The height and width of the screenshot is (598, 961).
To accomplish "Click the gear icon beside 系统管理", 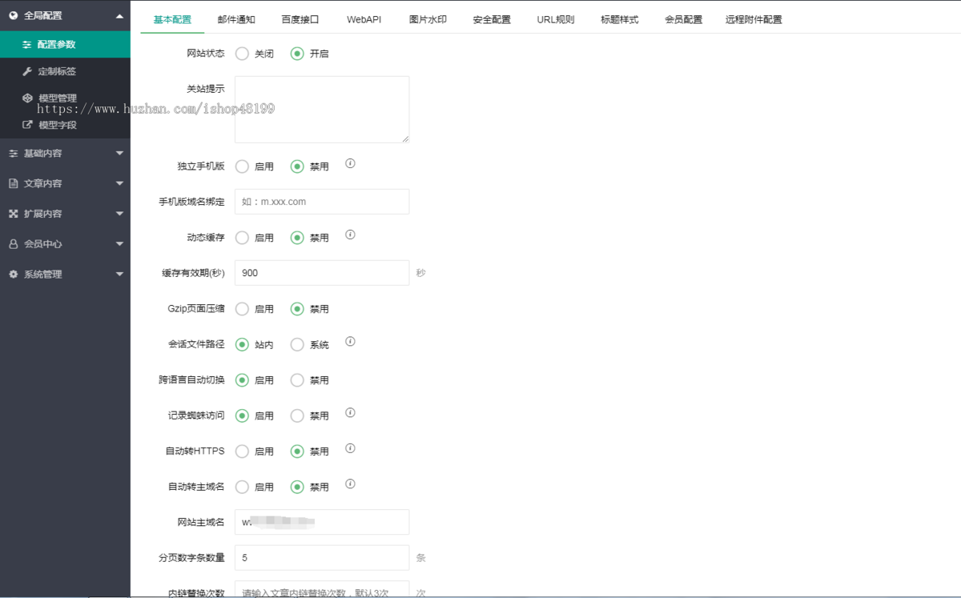I will coord(14,274).
